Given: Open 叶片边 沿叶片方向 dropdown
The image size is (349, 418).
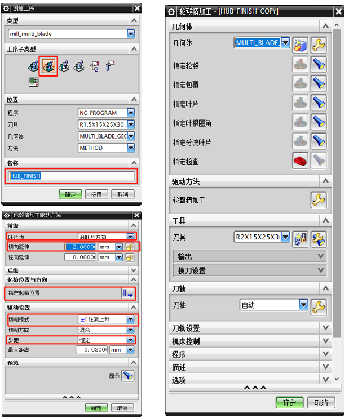Looking at the screenshot, I should [130, 237].
